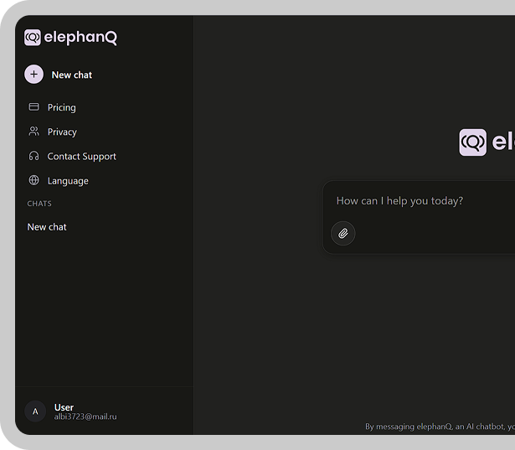This screenshot has width=515, height=450.
Task: Click the CHATS section header
Action: (x=39, y=204)
